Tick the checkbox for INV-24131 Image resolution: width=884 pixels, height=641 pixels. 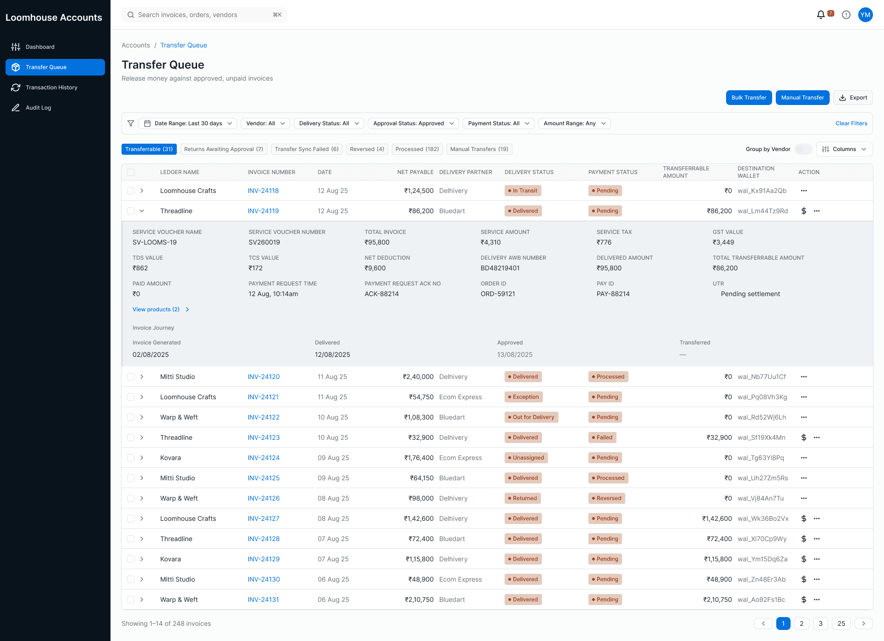pyautogui.click(x=131, y=600)
